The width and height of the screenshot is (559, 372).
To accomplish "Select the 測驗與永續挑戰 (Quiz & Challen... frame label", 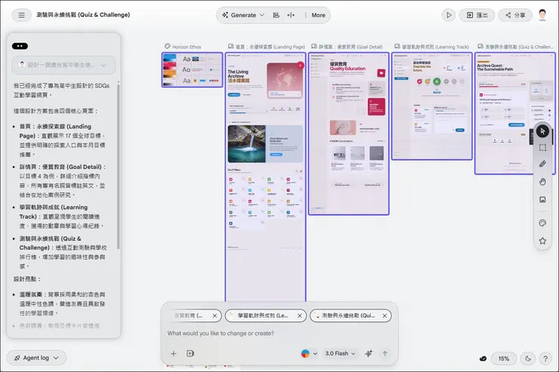I will click(519, 47).
